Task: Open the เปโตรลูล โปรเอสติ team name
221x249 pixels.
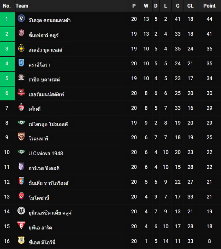Action: 48,124
